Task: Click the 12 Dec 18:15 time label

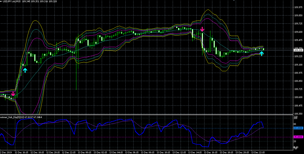Action: 37,152
